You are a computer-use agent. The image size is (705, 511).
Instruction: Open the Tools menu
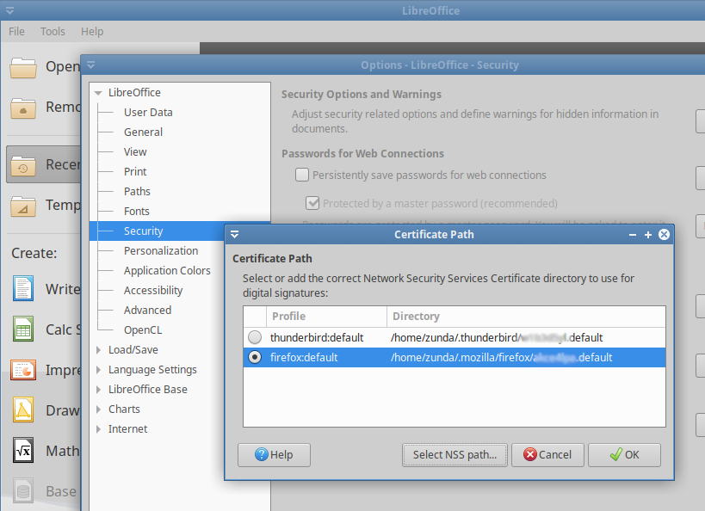(x=53, y=32)
